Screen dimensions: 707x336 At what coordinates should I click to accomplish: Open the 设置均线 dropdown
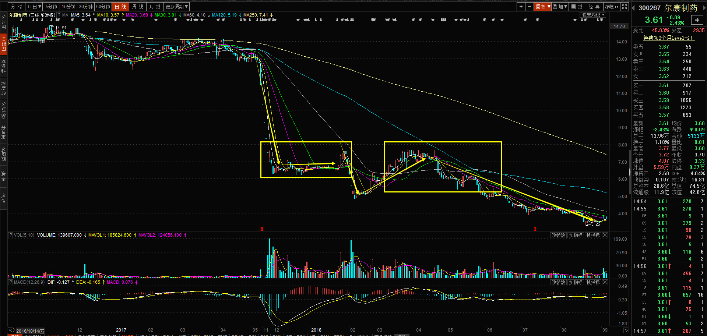(593, 15)
